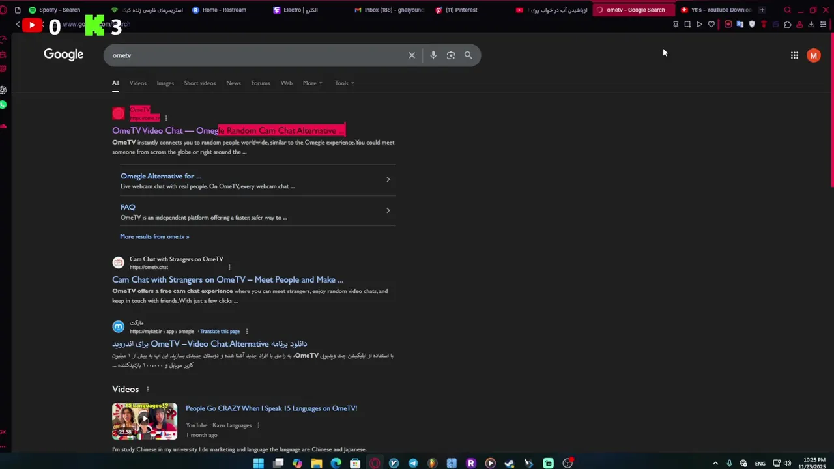Viewport: 834px width, 469px height.
Task: Open the shield privacy extension icon
Action: [752, 25]
